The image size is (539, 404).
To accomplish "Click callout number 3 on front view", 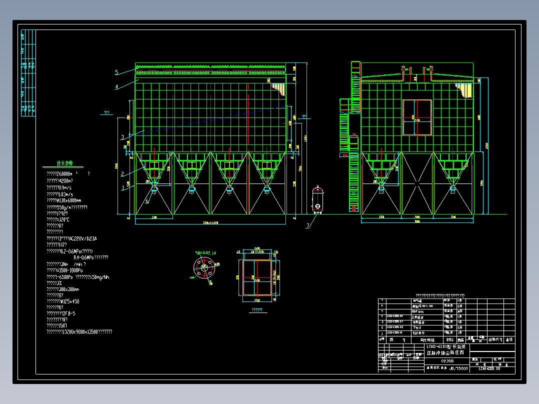I will [122, 137].
